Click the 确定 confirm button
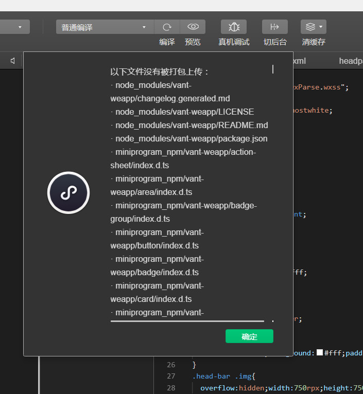363x394 pixels. pyautogui.click(x=249, y=336)
